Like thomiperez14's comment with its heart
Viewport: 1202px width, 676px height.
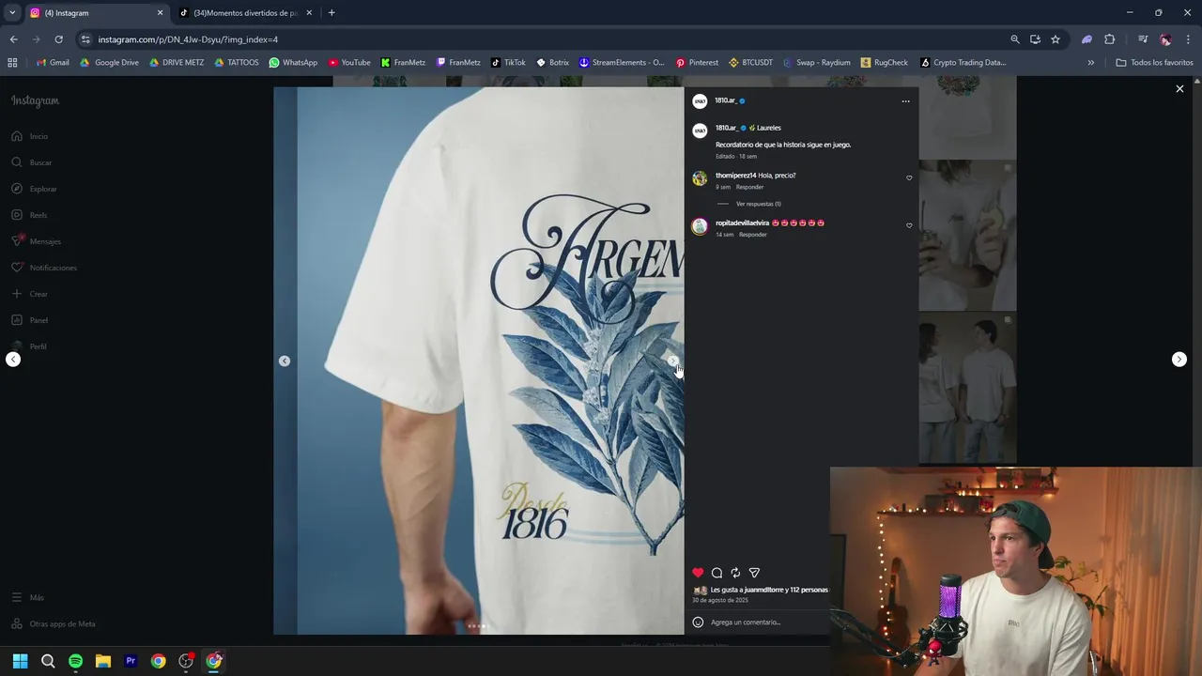click(x=909, y=177)
